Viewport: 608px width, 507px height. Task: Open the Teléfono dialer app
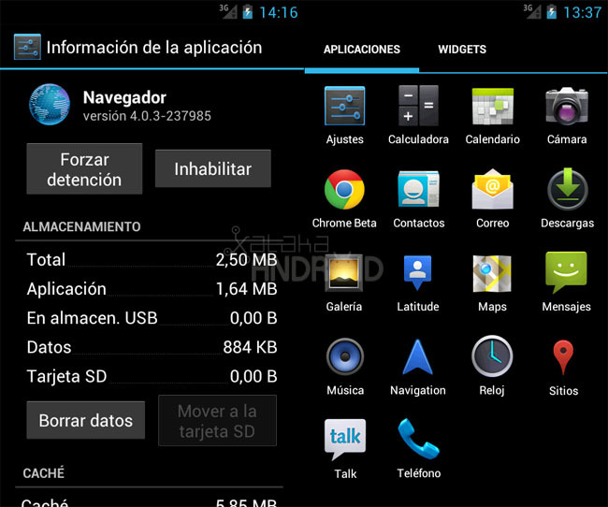click(x=419, y=448)
